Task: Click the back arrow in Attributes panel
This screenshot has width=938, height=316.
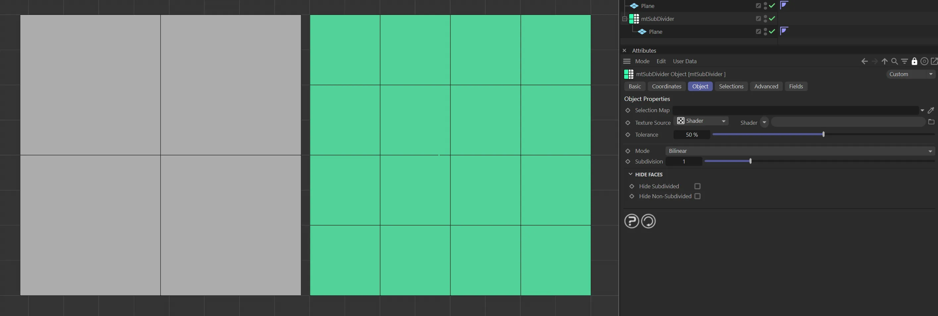Action: click(864, 62)
